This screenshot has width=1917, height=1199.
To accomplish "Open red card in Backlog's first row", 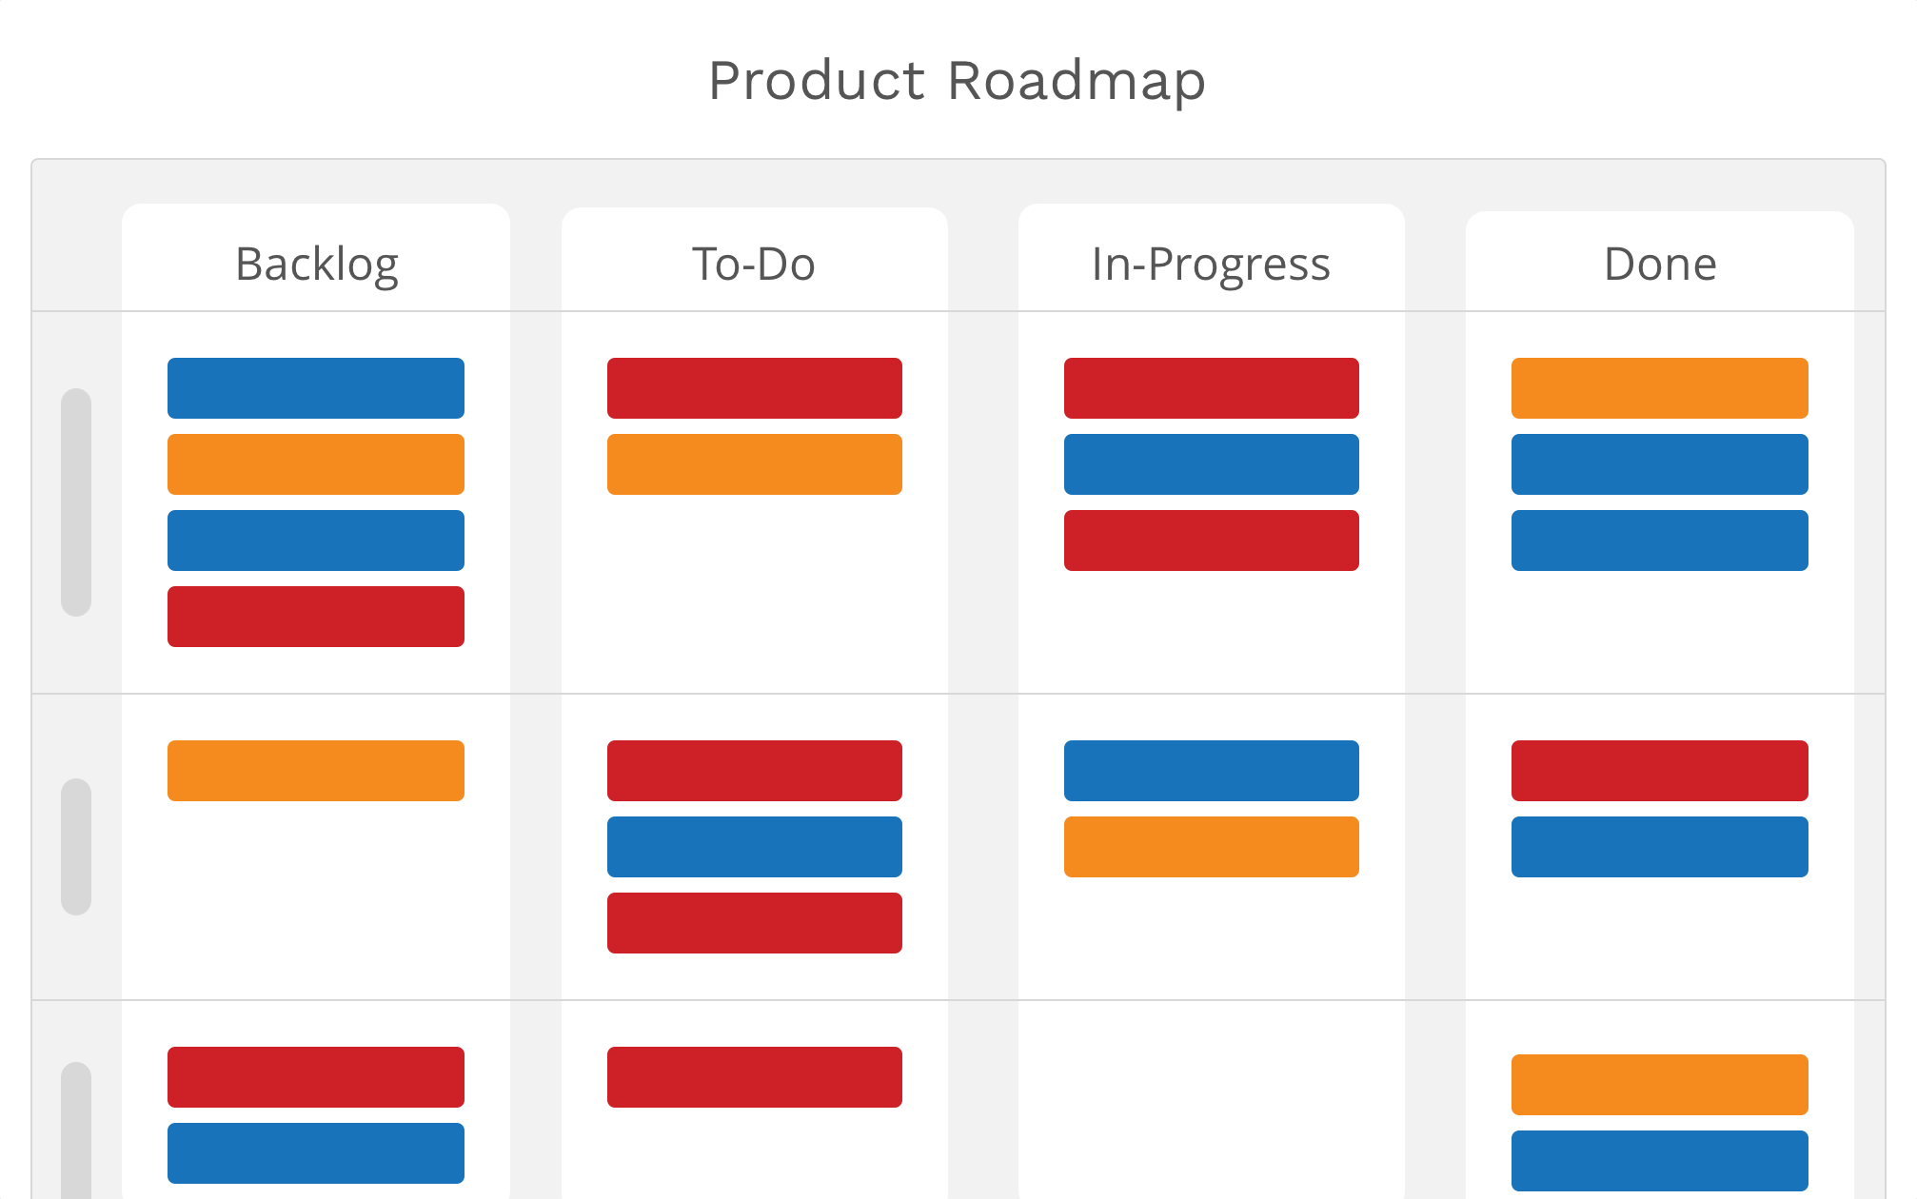I will point(316,617).
